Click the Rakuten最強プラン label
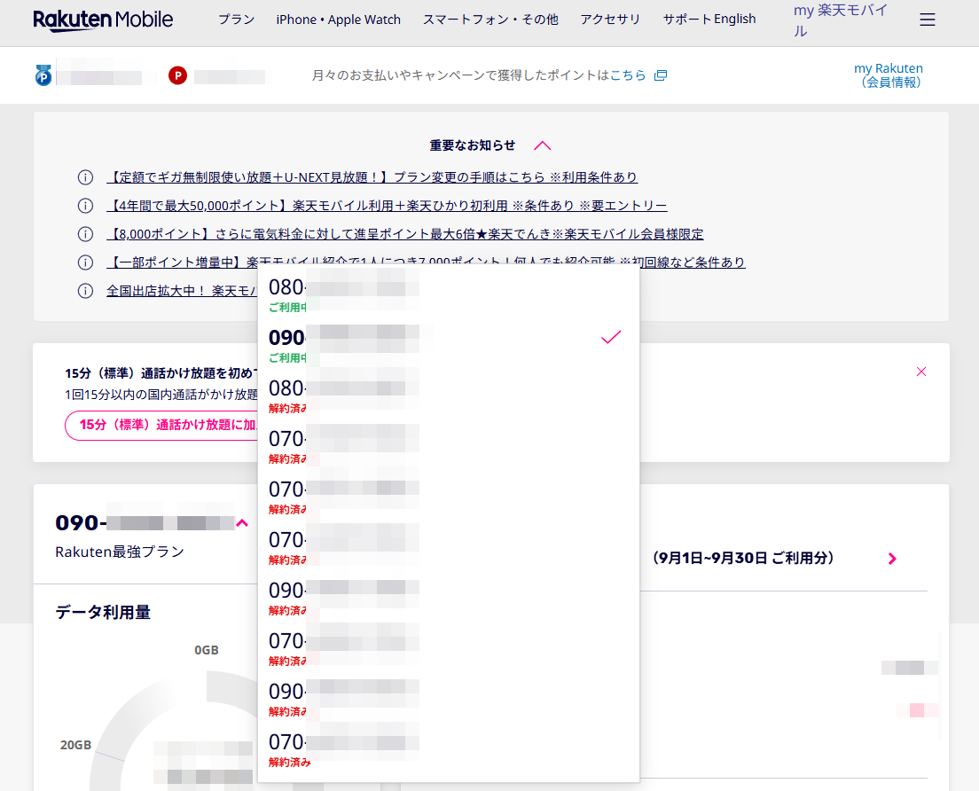This screenshot has width=979, height=791. click(120, 552)
